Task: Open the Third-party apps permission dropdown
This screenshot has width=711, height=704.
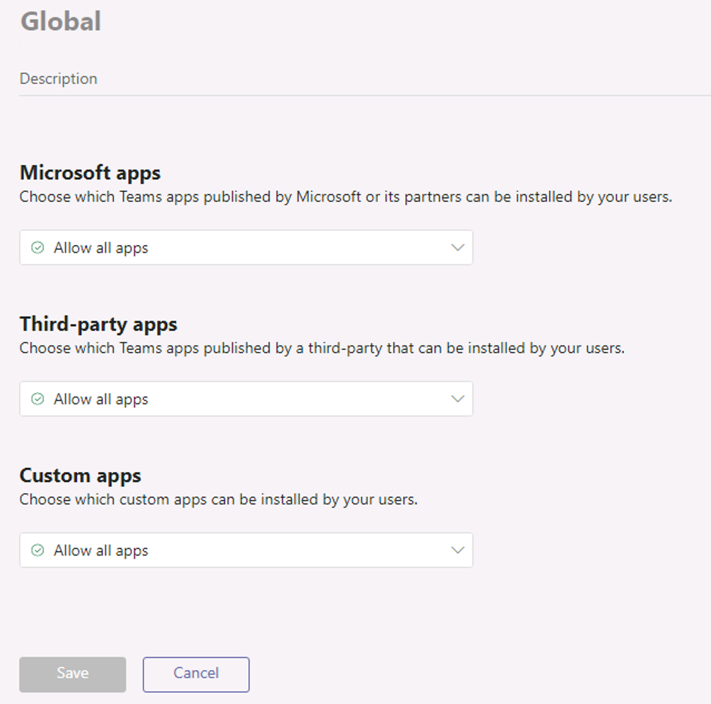Action: [x=246, y=399]
